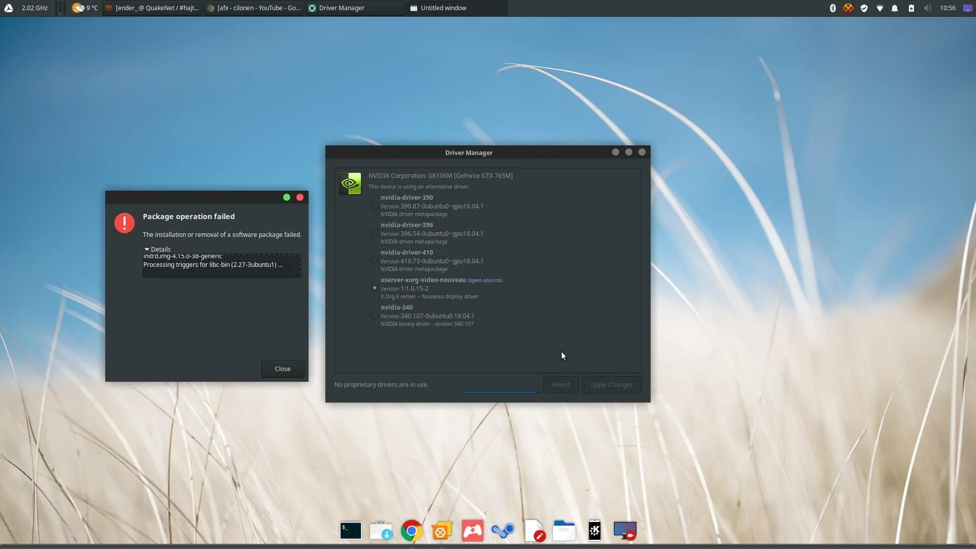The image size is (976, 549).
Task: Open the Terminal from the dock
Action: [351, 531]
